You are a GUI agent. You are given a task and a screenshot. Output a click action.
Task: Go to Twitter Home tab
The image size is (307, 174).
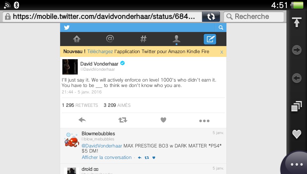pos(77,39)
